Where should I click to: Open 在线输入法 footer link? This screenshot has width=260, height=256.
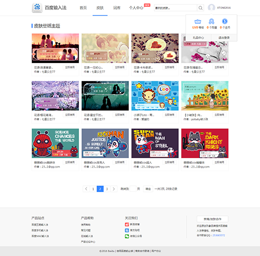coord(87,236)
